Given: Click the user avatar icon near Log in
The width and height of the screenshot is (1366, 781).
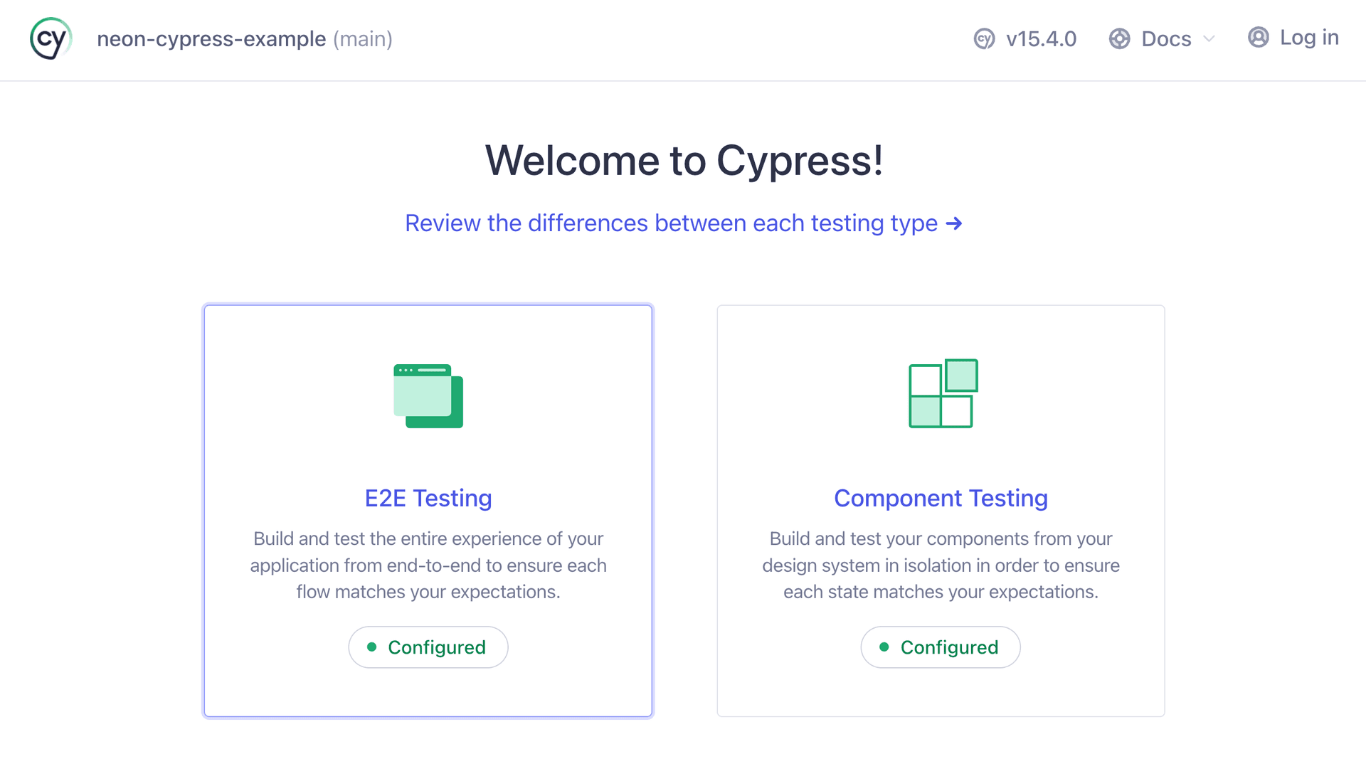Looking at the screenshot, I should click(x=1259, y=38).
